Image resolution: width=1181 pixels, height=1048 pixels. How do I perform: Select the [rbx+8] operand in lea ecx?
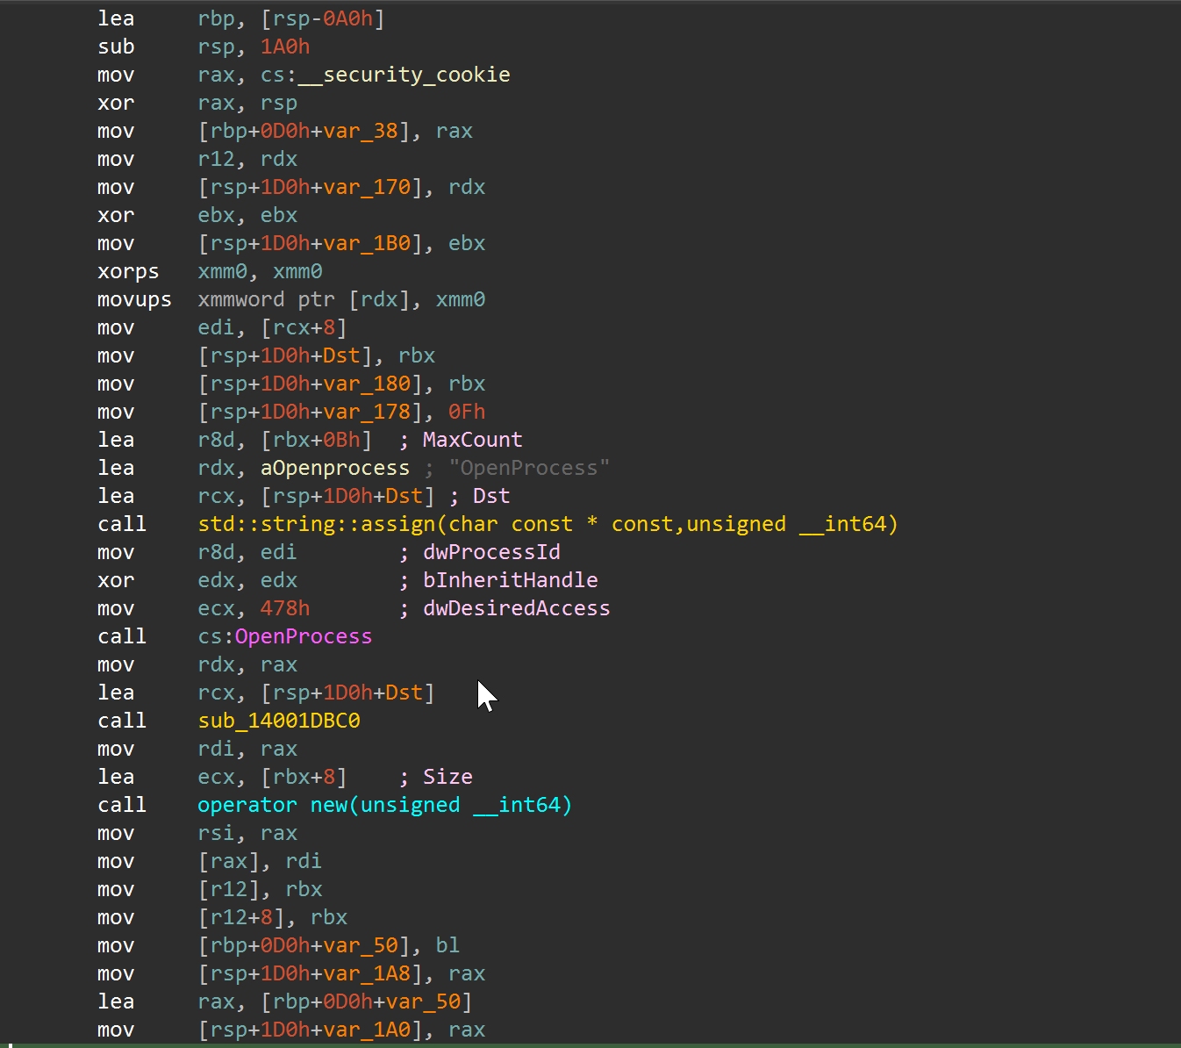[x=304, y=777]
